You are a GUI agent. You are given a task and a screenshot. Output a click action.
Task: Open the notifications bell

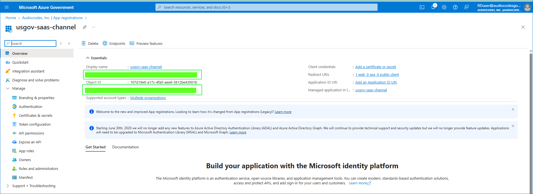433,7
